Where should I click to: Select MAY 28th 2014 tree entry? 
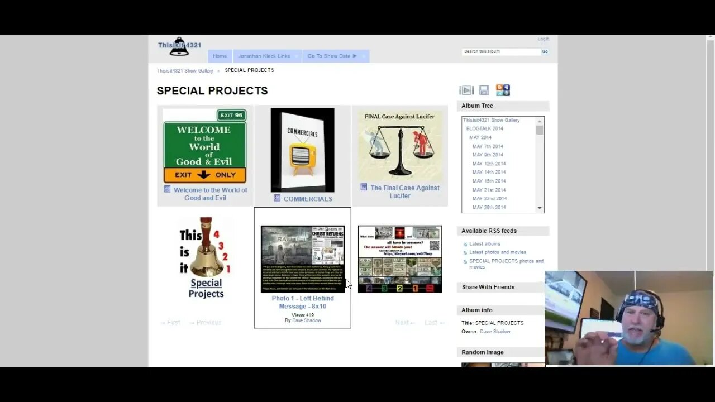point(489,207)
